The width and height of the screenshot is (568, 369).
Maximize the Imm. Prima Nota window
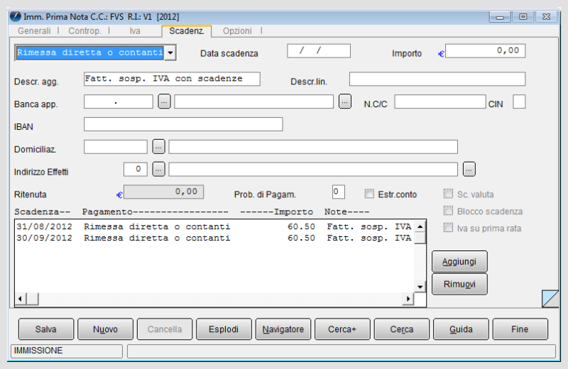click(523, 16)
